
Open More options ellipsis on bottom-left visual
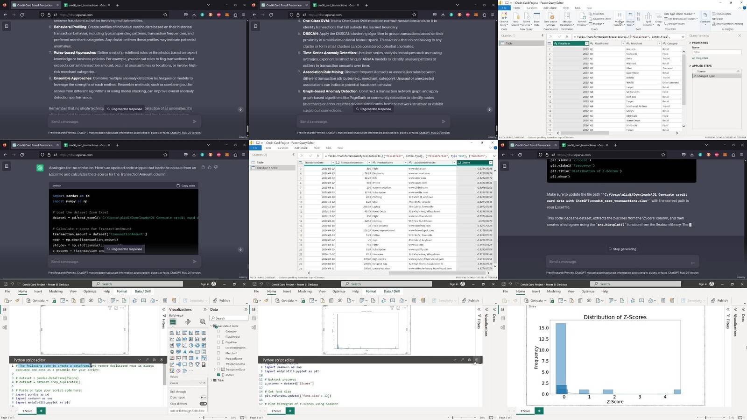122,308
